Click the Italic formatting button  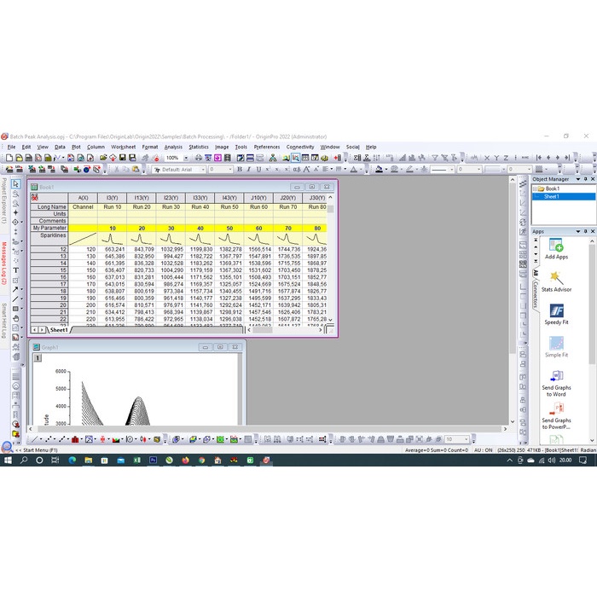coord(249,170)
